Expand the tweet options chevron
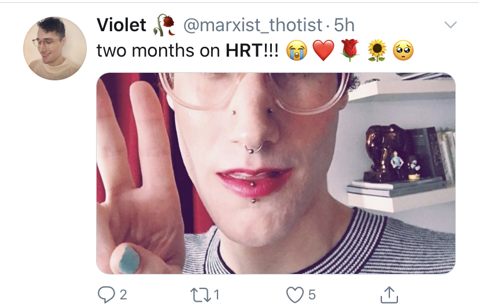The width and height of the screenshot is (479, 304). tap(450, 24)
